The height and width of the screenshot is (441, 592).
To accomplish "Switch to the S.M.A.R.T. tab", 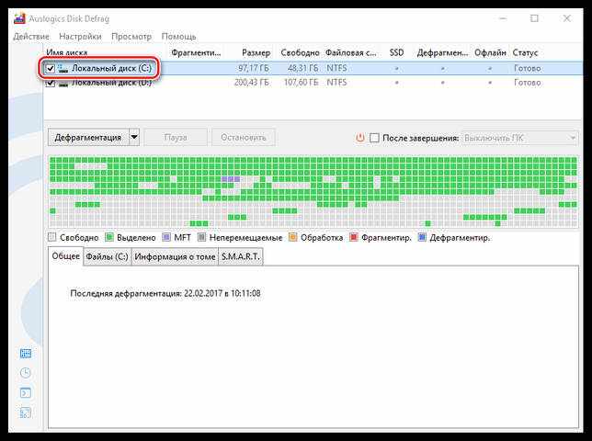I will tap(241, 256).
